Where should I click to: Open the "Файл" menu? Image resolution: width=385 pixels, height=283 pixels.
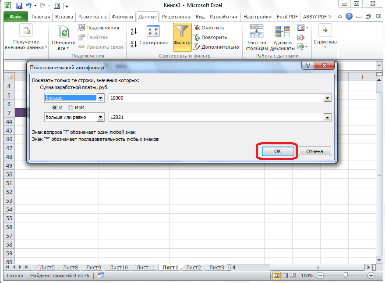(16, 17)
